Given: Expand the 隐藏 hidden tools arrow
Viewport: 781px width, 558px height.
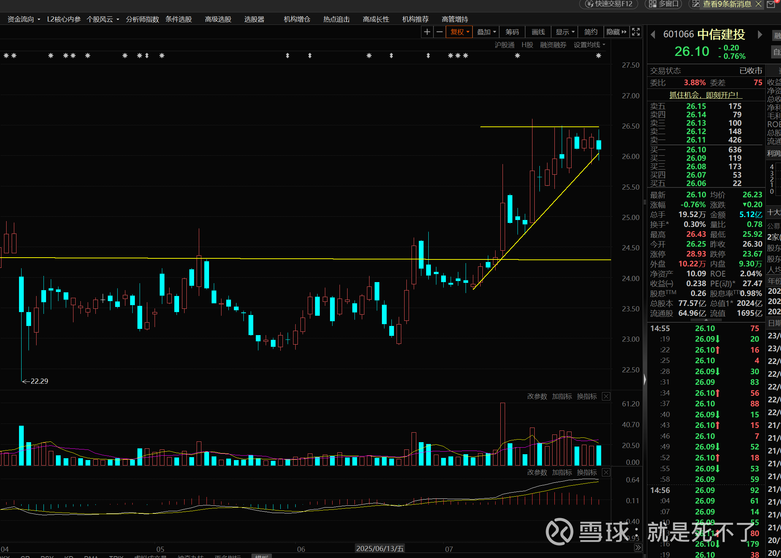Looking at the screenshot, I should pos(616,32).
